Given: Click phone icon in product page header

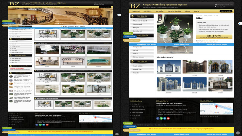Looking at the screenshot, I should (x=216, y=7).
